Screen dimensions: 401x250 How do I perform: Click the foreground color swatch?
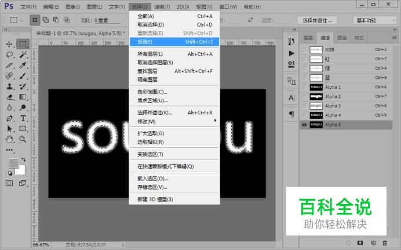[x=13, y=163]
